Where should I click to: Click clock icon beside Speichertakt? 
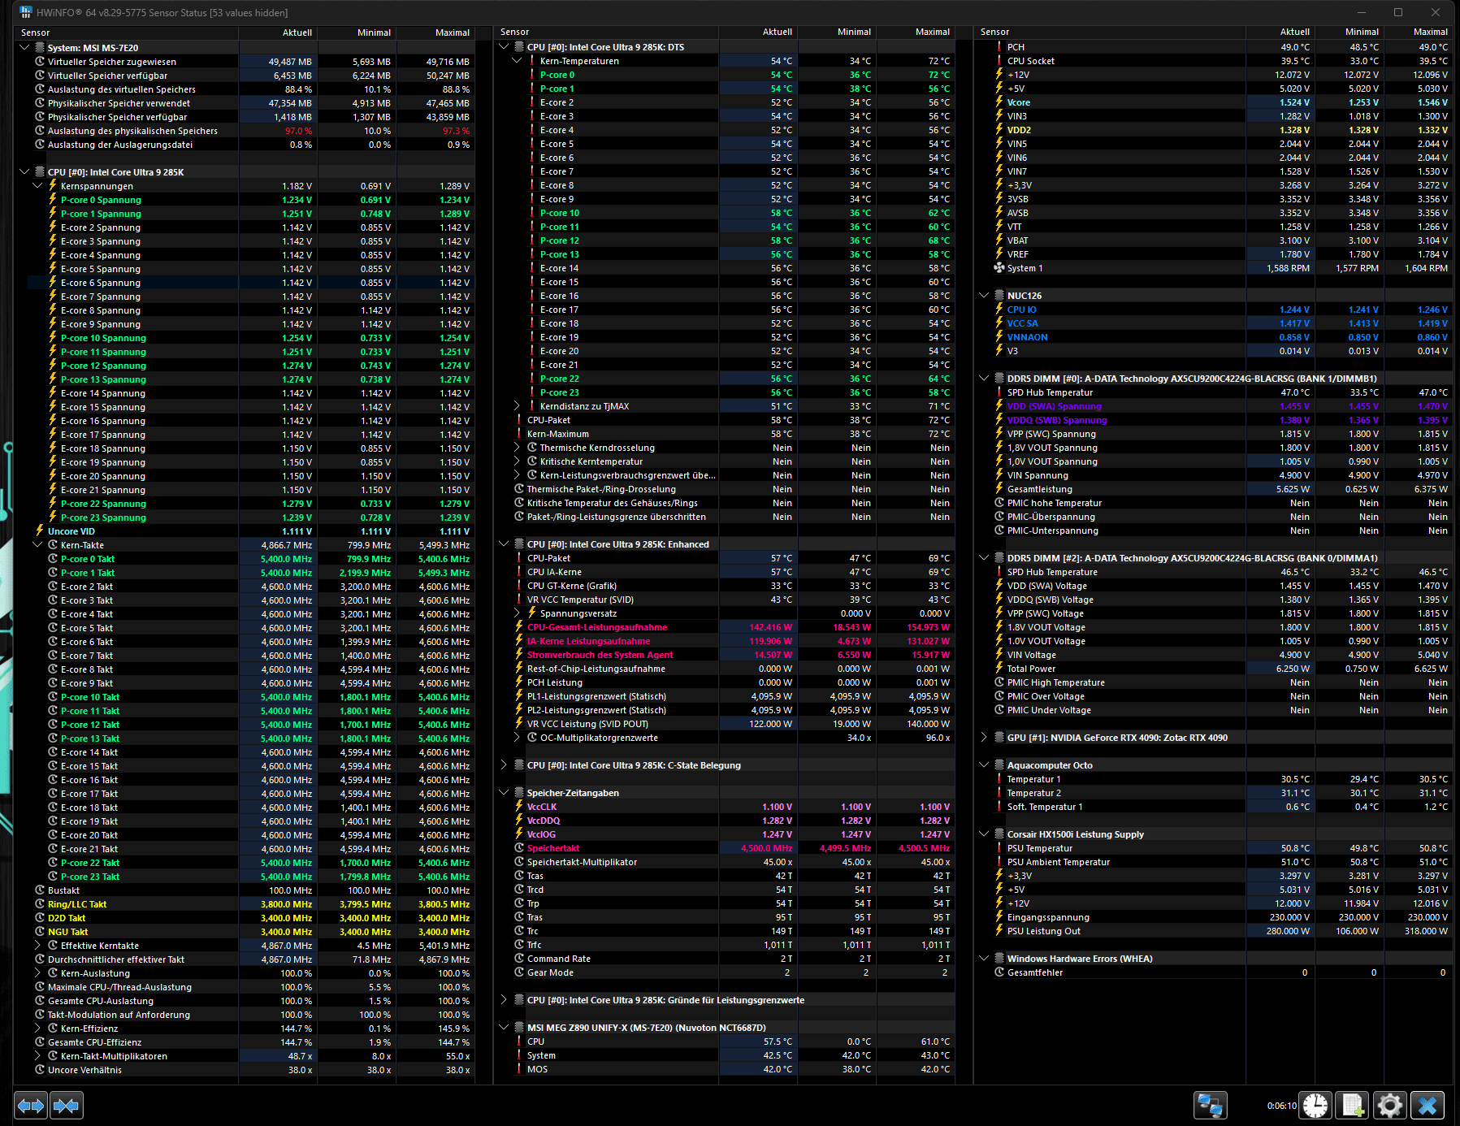tap(519, 848)
